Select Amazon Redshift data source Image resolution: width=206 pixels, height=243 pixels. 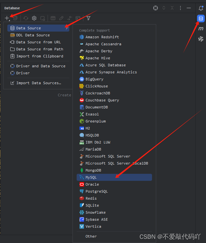(x=114, y=37)
